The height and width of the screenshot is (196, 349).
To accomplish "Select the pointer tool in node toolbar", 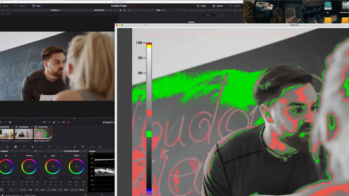I will click(x=120, y=10).
